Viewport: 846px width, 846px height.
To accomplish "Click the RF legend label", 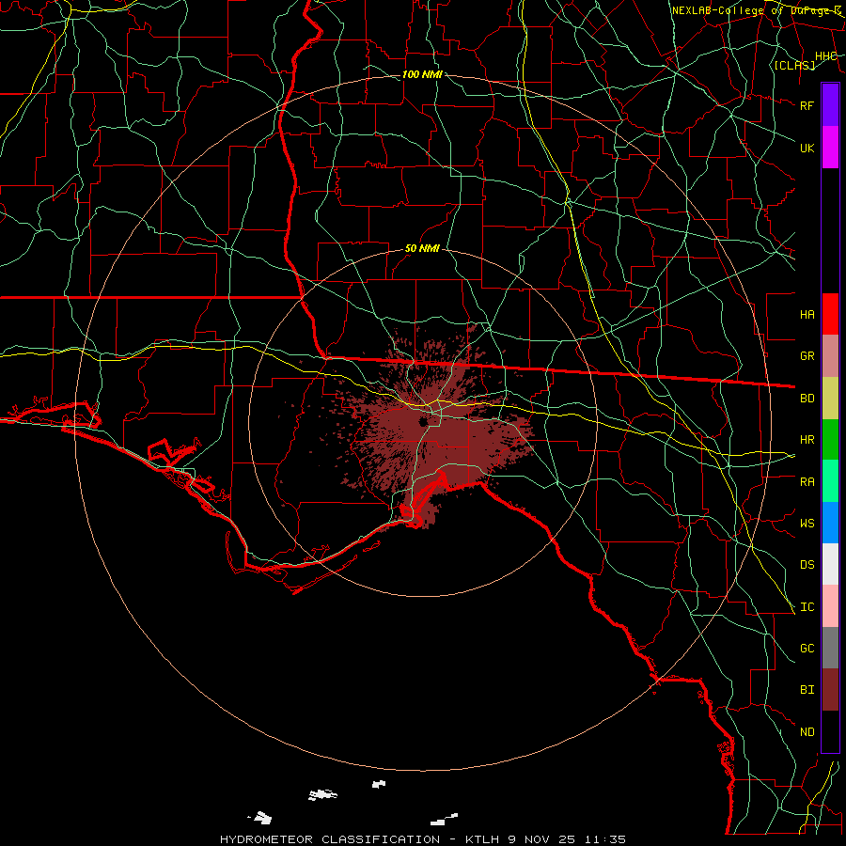I will point(807,105).
